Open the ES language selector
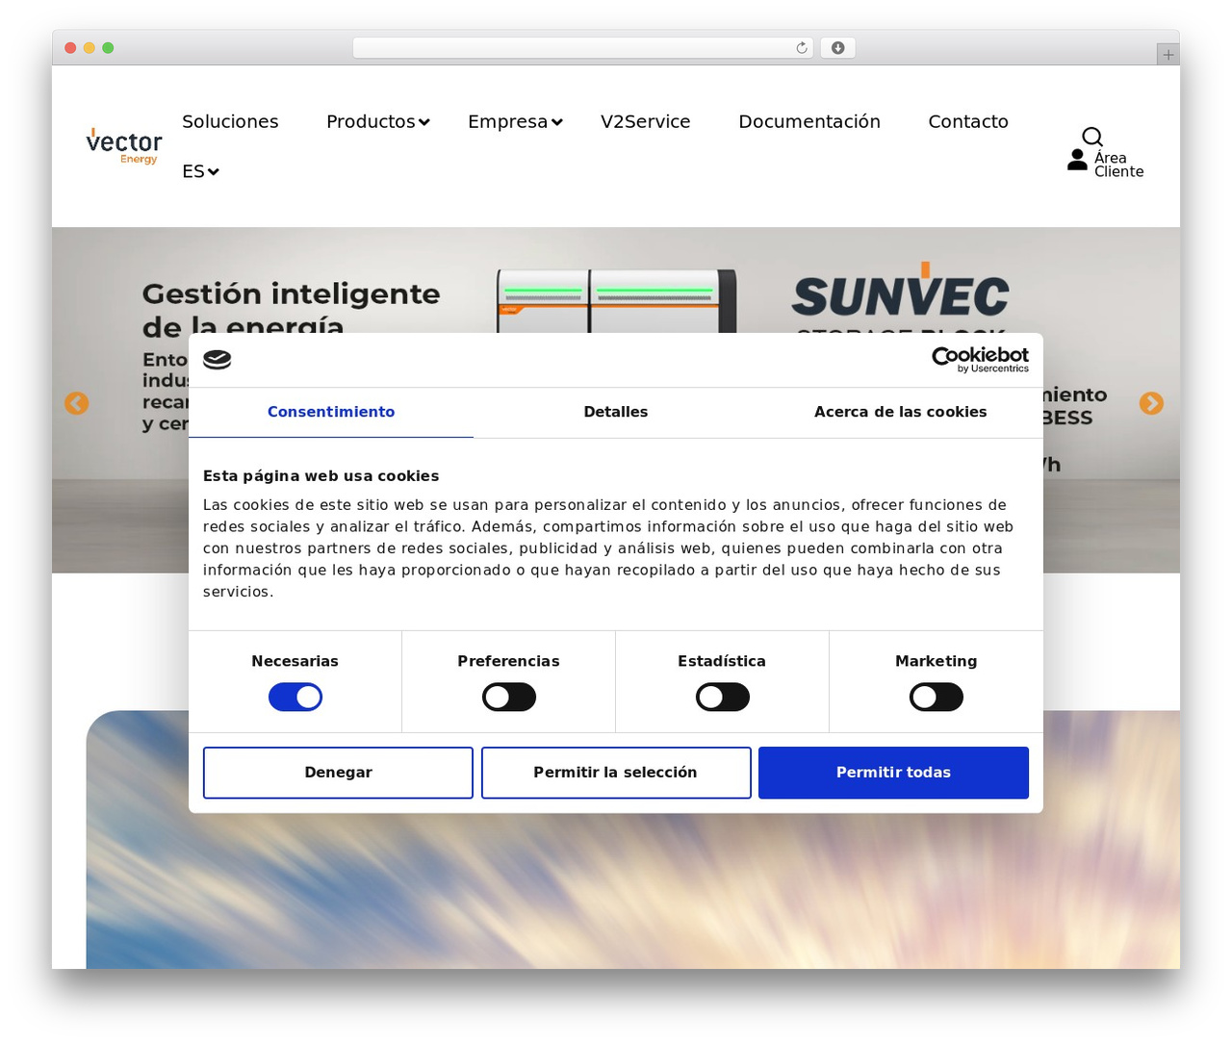This screenshot has height=1043, width=1232. tap(200, 171)
